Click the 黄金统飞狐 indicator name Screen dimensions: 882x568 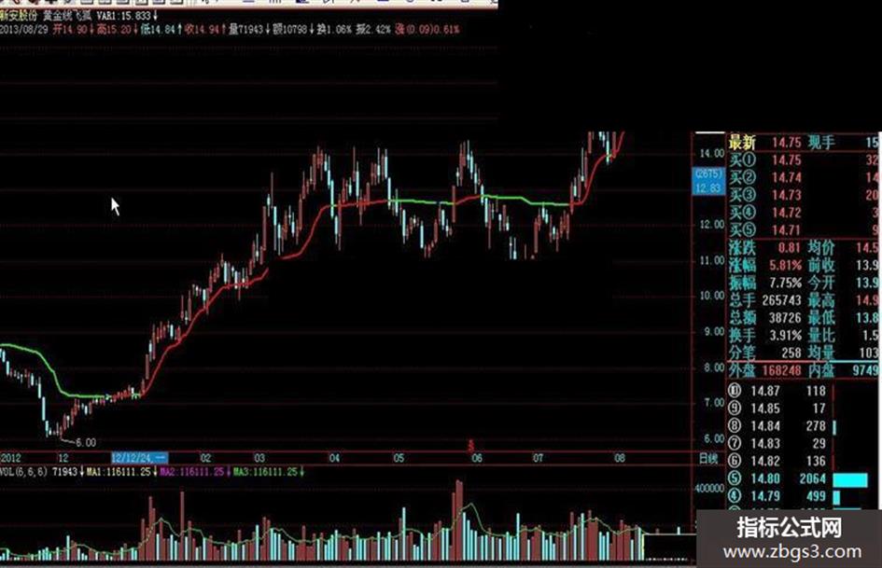tap(67, 16)
